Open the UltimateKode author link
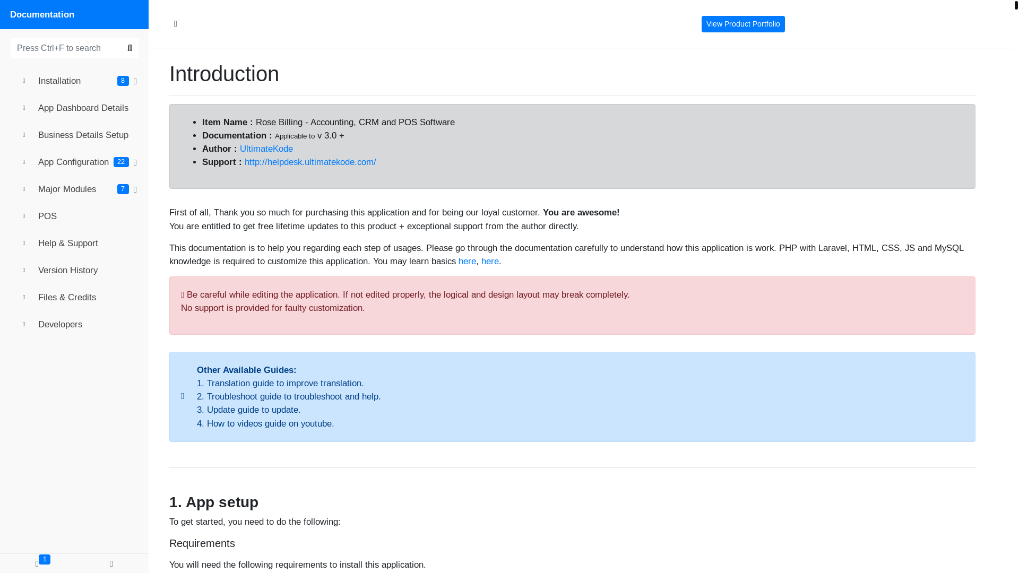 click(x=266, y=149)
